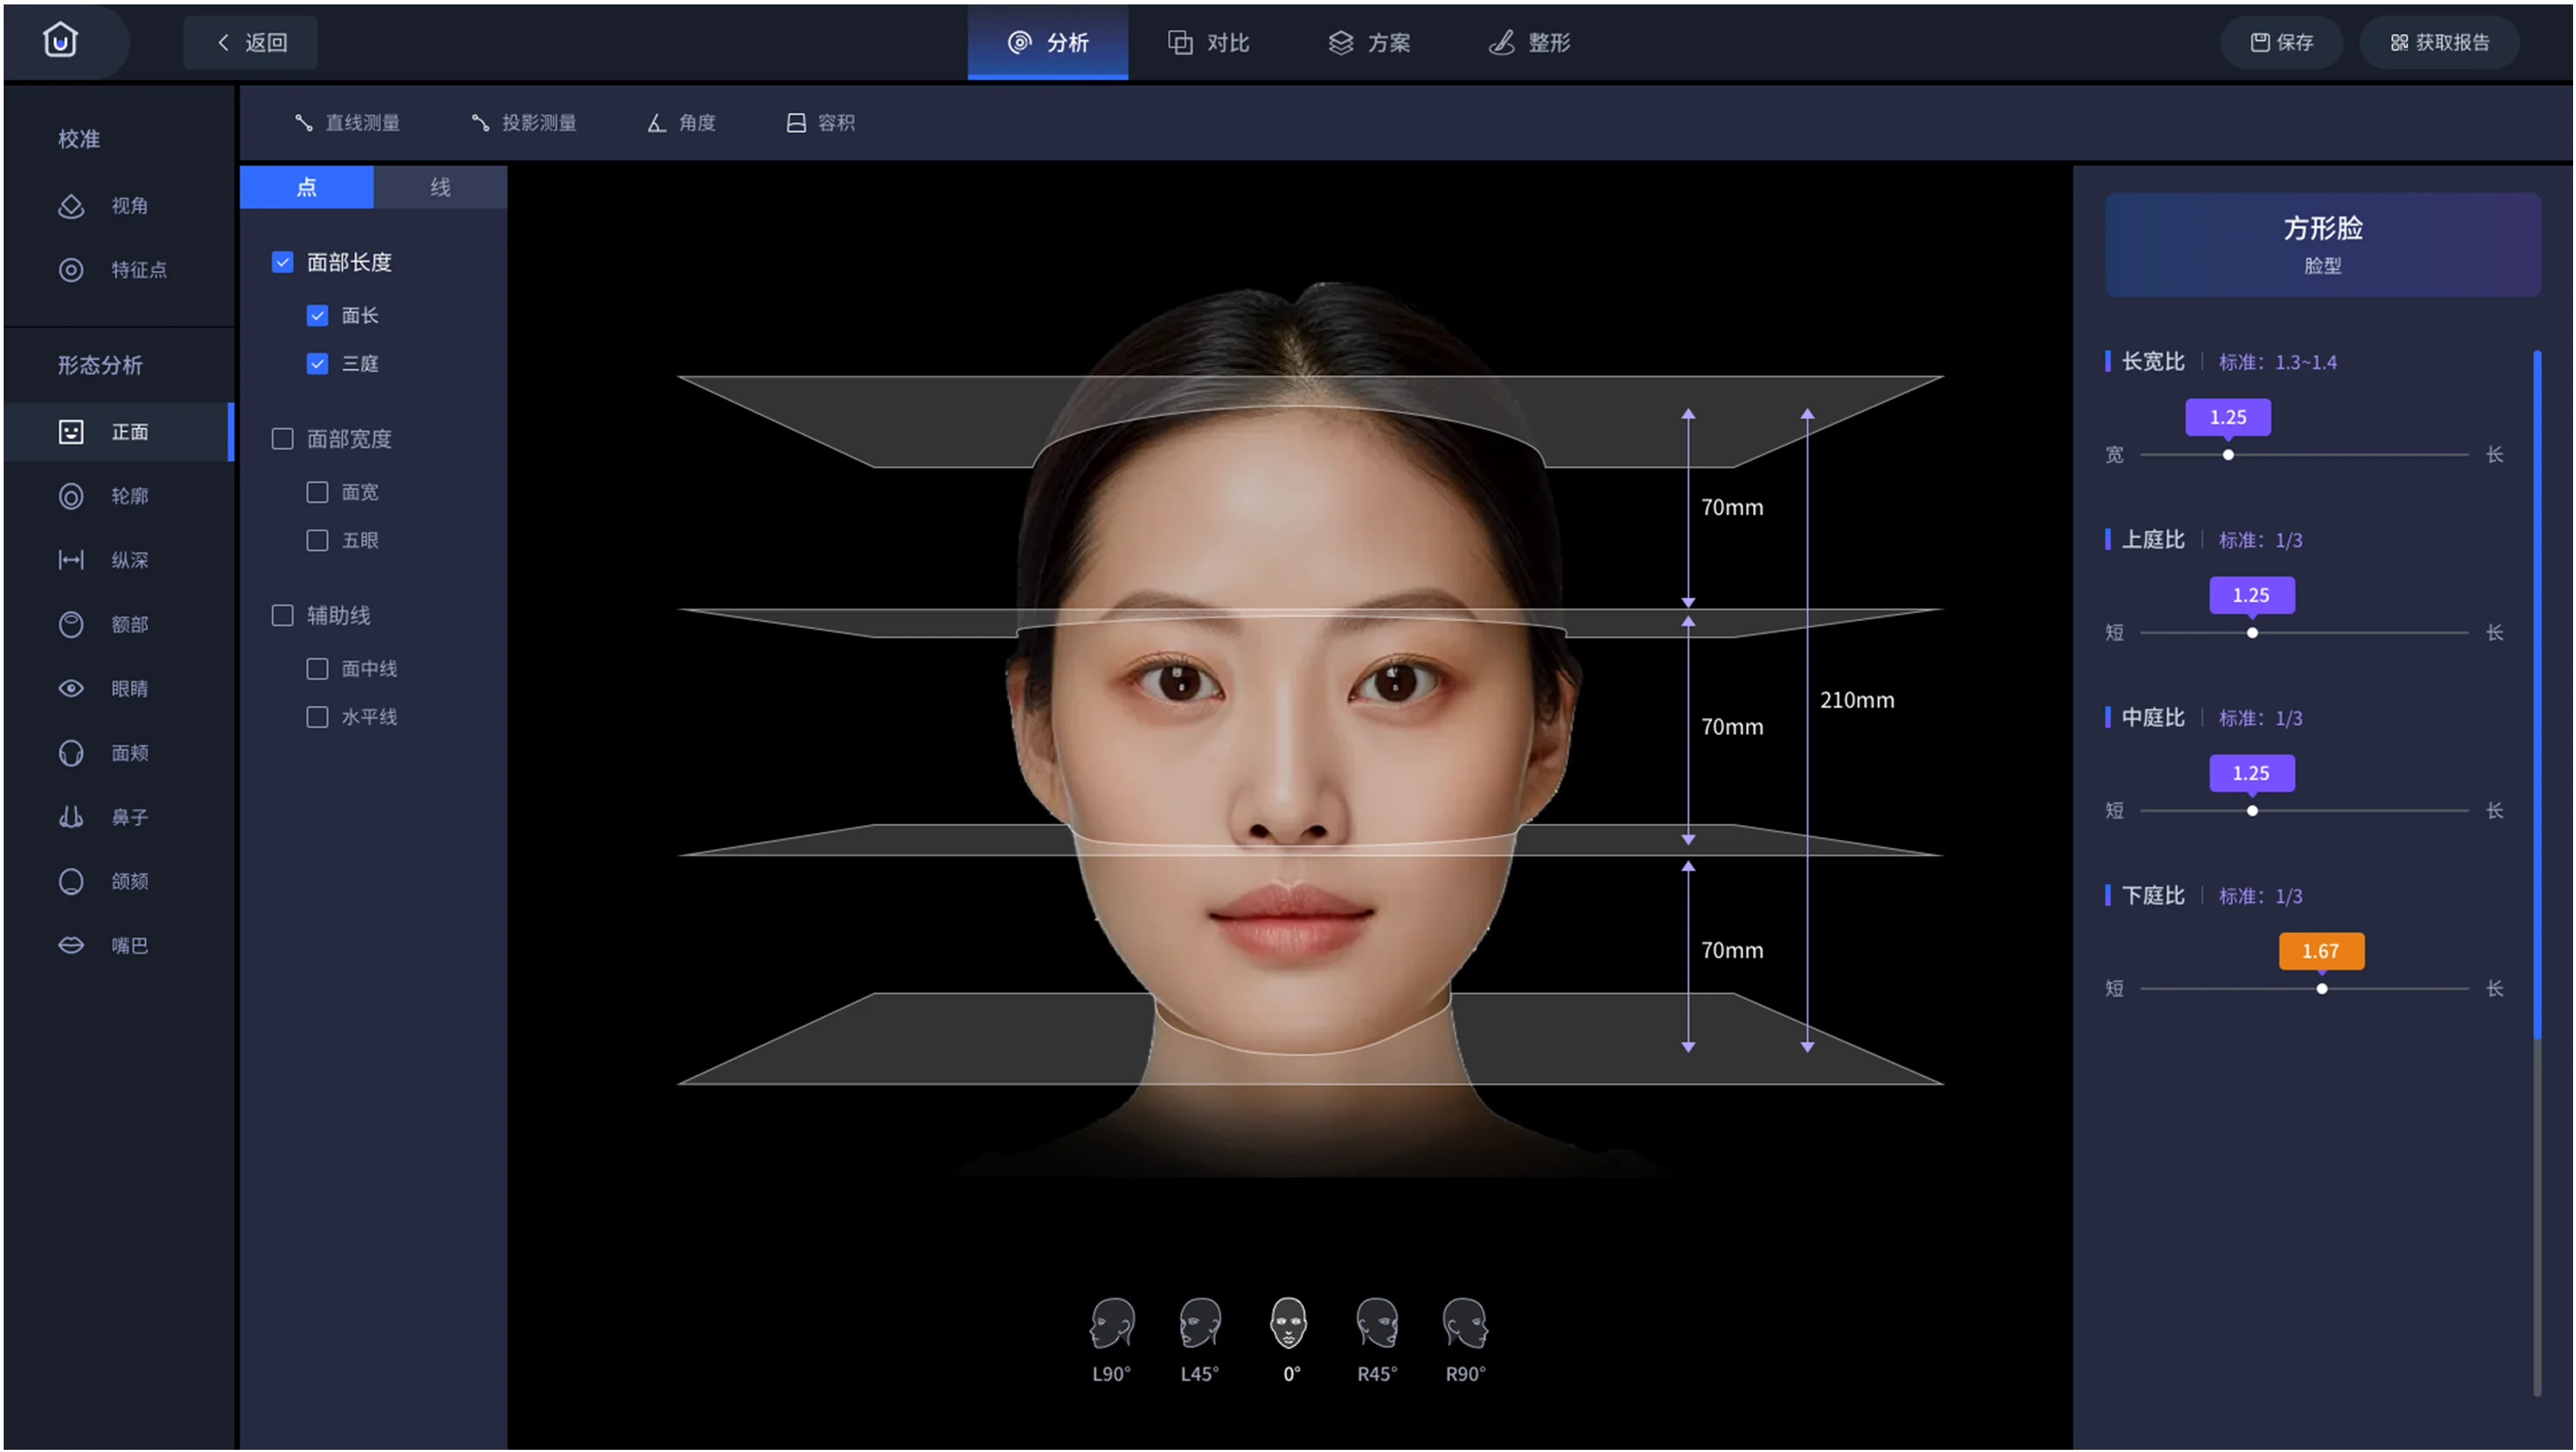Image resolution: width=2576 pixels, height=1452 pixels.
Task: Open the 轮廓 contour analysis icon
Action: coord(71,496)
